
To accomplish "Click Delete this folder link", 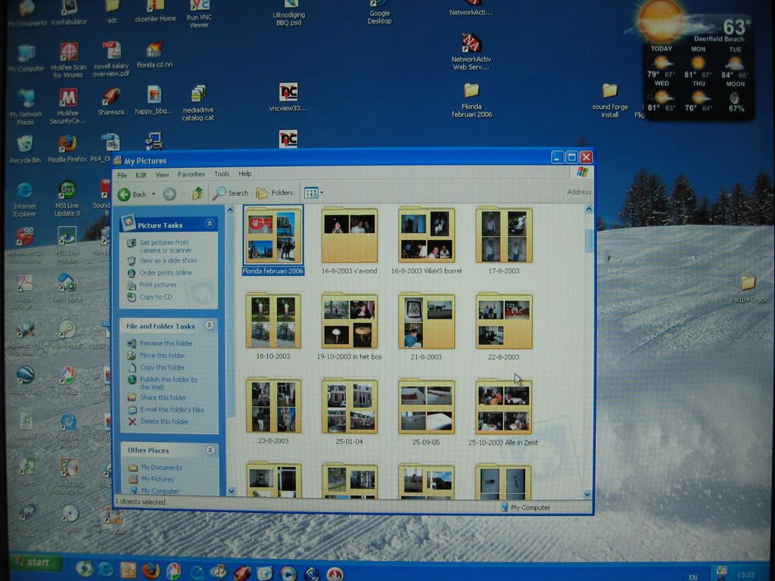I will pyautogui.click(x=163, y=421).
